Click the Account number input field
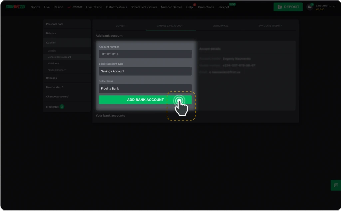 click(x=145, y=54)
